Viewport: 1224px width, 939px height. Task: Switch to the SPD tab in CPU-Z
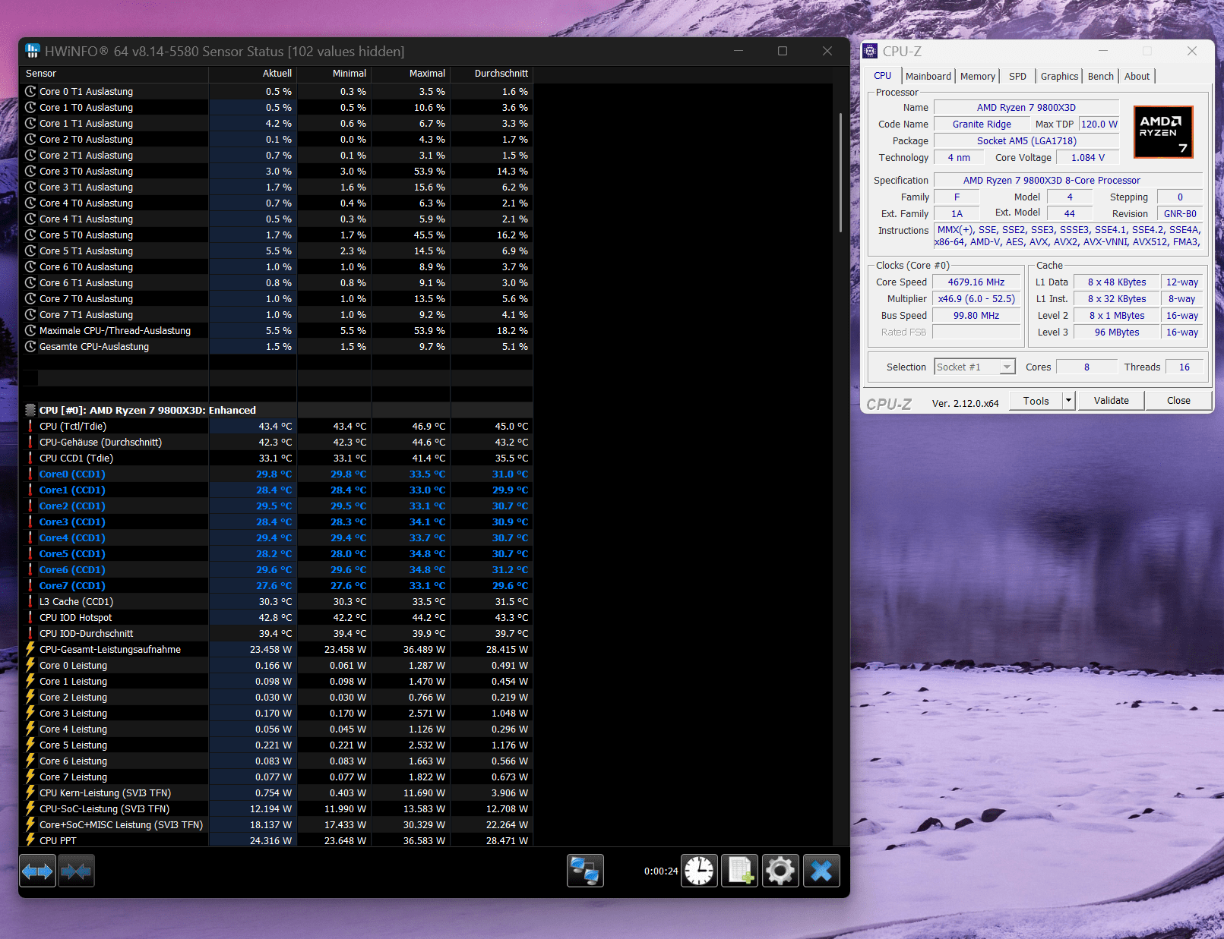pos(1017,76)
